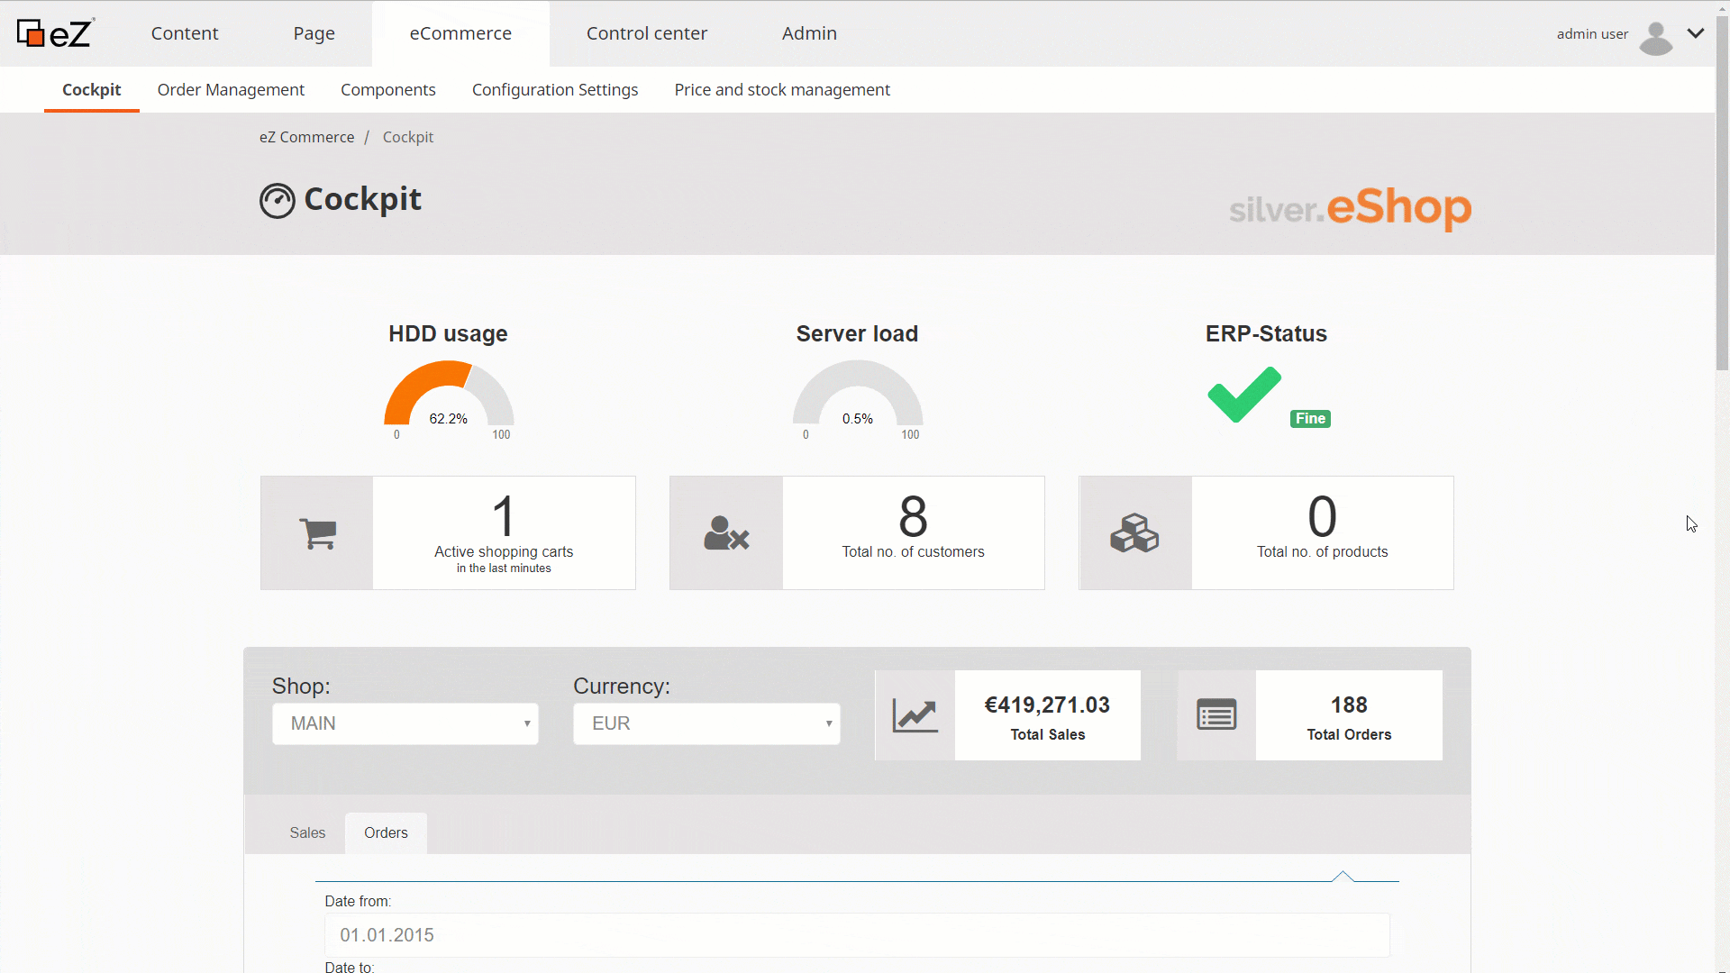The width and height of the screenshot is (1730, 973).
Task: Open the Components tab
Action: tap(388, 90)
